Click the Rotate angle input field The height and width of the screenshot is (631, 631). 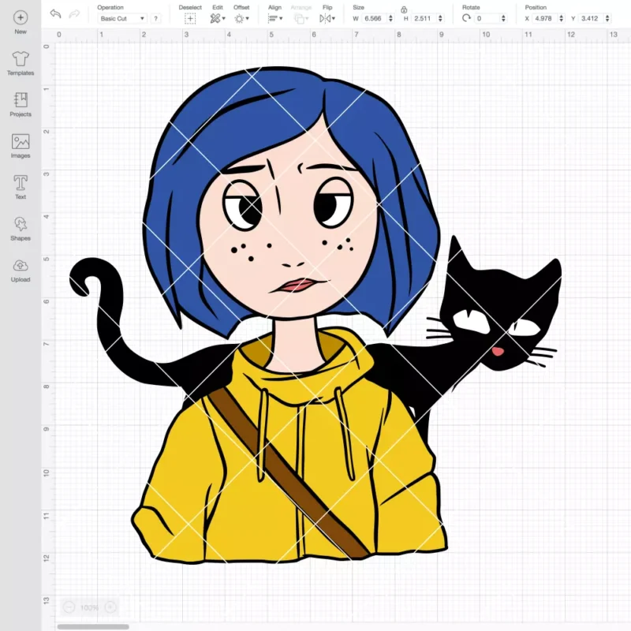(487, 18)
